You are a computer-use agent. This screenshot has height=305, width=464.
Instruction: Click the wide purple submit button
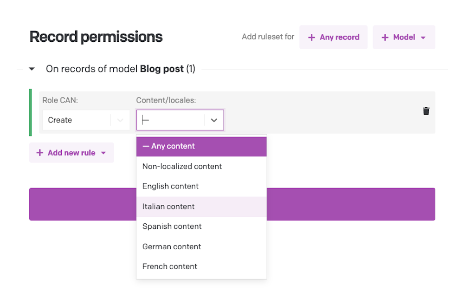(x=232, y=204)
